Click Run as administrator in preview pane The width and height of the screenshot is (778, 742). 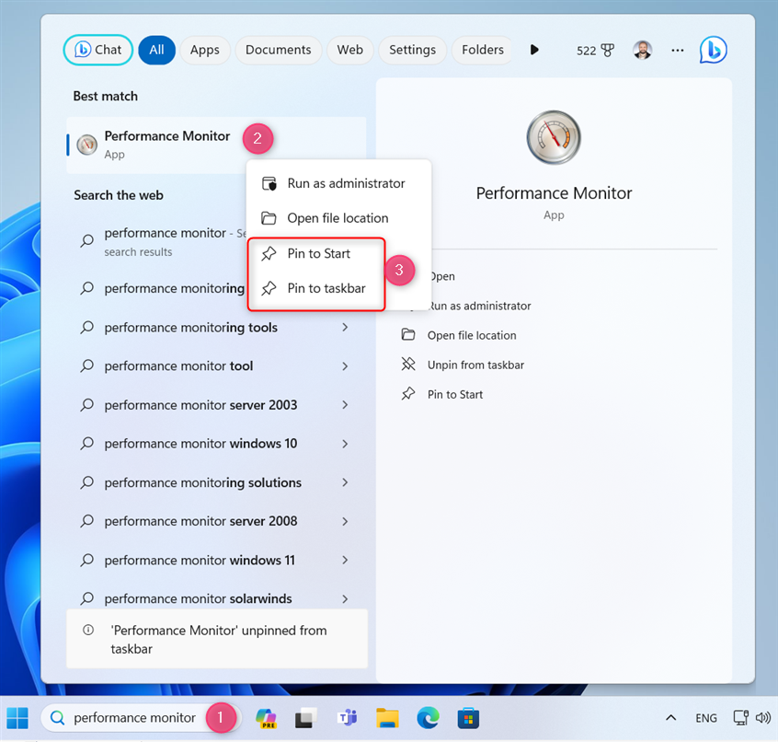479,306
